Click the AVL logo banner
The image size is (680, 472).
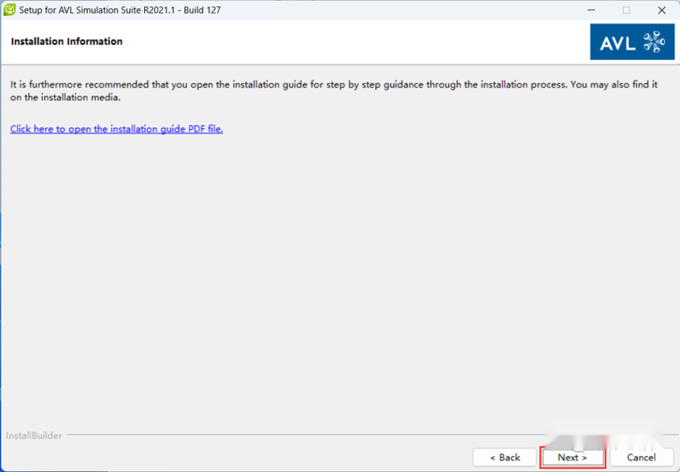click(632, 42)
